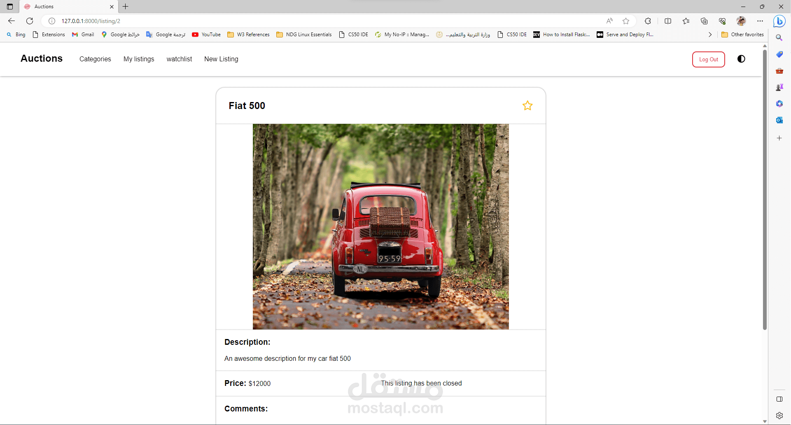Click the Auctions brand logo link
Screen dimensions: 791x425
[42, 58]
